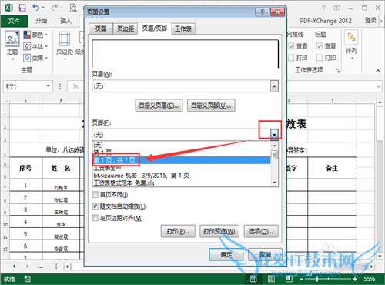Switch to the 页面 dialog tab

101,28
